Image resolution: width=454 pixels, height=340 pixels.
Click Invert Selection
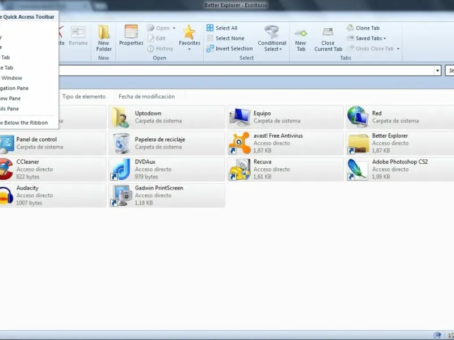coord(230,49)
